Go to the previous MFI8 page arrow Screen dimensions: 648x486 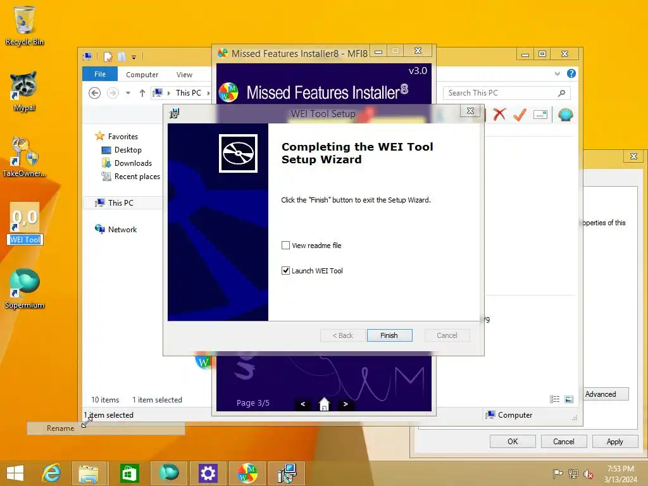click(302, 404)
